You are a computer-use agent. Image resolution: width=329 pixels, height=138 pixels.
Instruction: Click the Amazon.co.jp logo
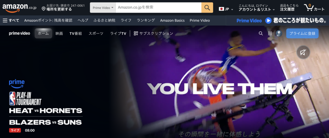19,7
